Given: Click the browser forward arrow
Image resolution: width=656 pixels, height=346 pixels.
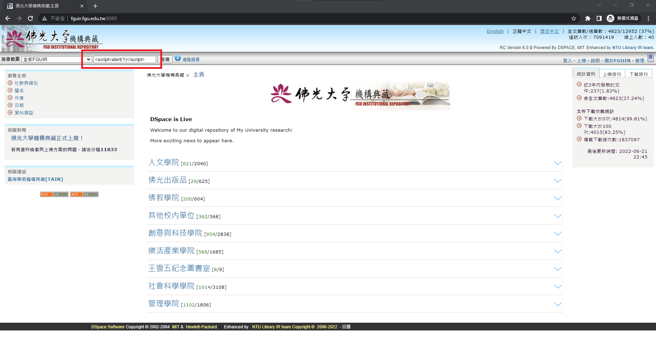Looking at the screenshot, I should click(19, 18).
